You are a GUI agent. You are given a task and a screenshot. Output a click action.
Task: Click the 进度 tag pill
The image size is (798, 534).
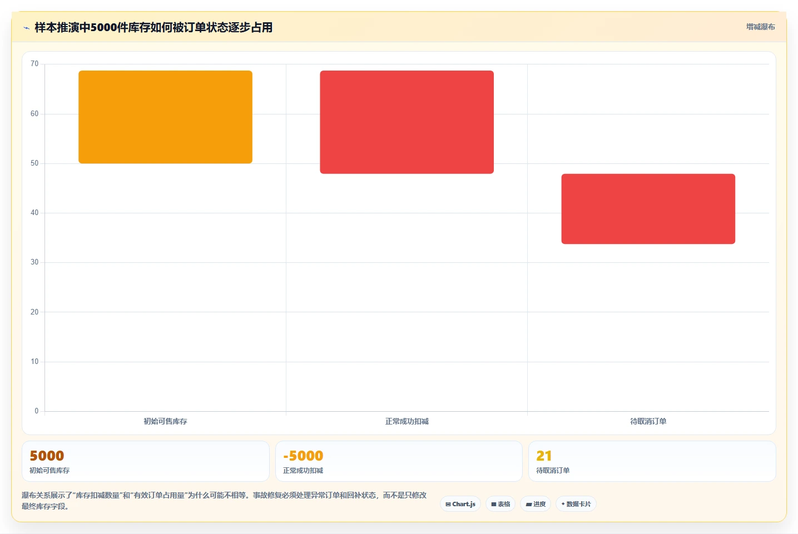tap(536, 504)
